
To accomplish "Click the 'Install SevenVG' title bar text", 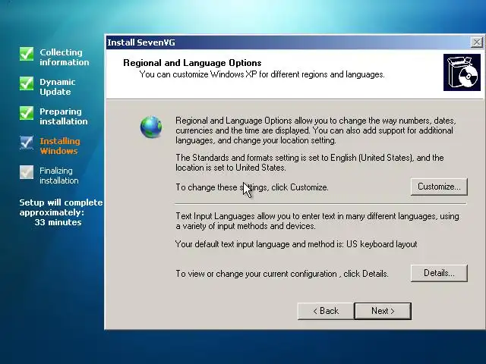I will [141, 42].
